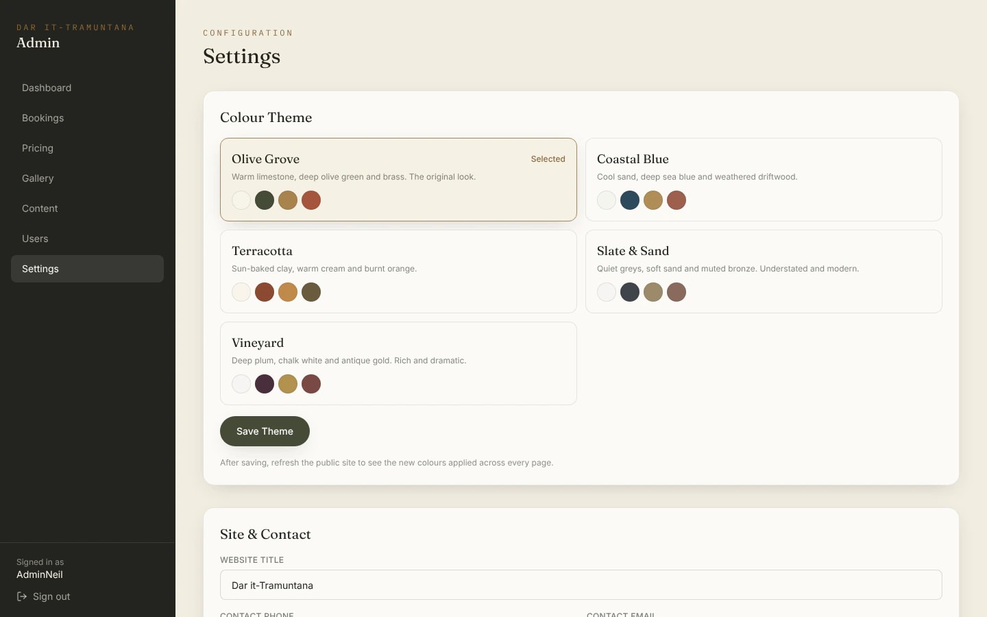Pick the Terracotta theme title

point(262,251)
